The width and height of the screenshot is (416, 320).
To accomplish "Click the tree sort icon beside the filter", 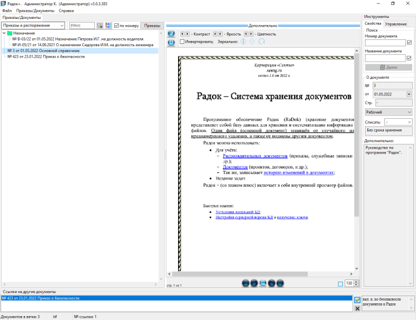I will [108, 26].
